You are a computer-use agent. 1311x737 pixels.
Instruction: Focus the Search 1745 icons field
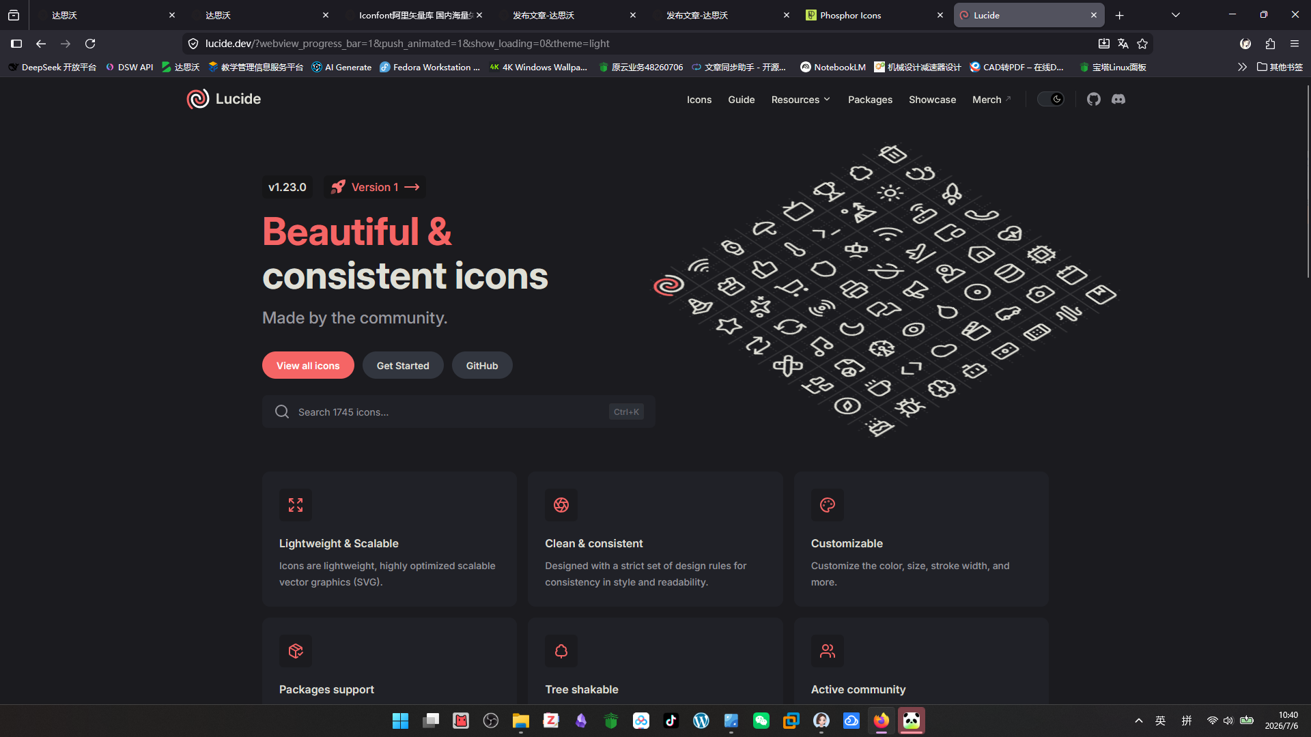click(x=459, y=411)
